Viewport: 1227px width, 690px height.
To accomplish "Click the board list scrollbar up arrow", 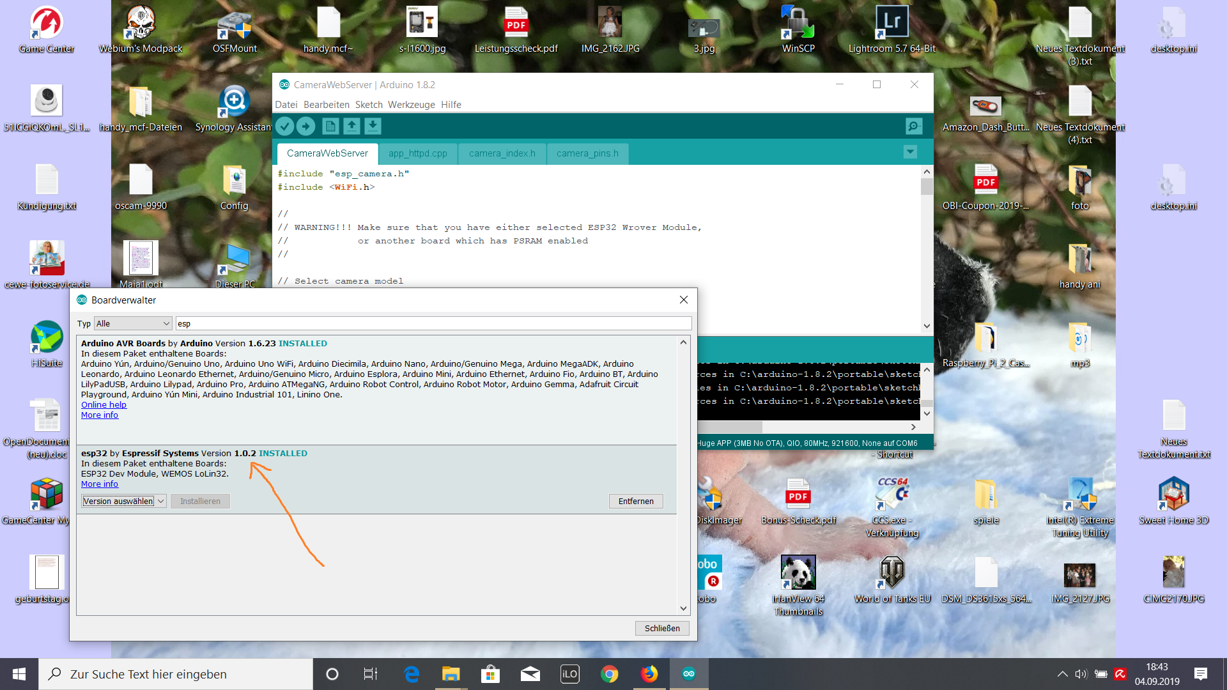I will click(683, 342).
